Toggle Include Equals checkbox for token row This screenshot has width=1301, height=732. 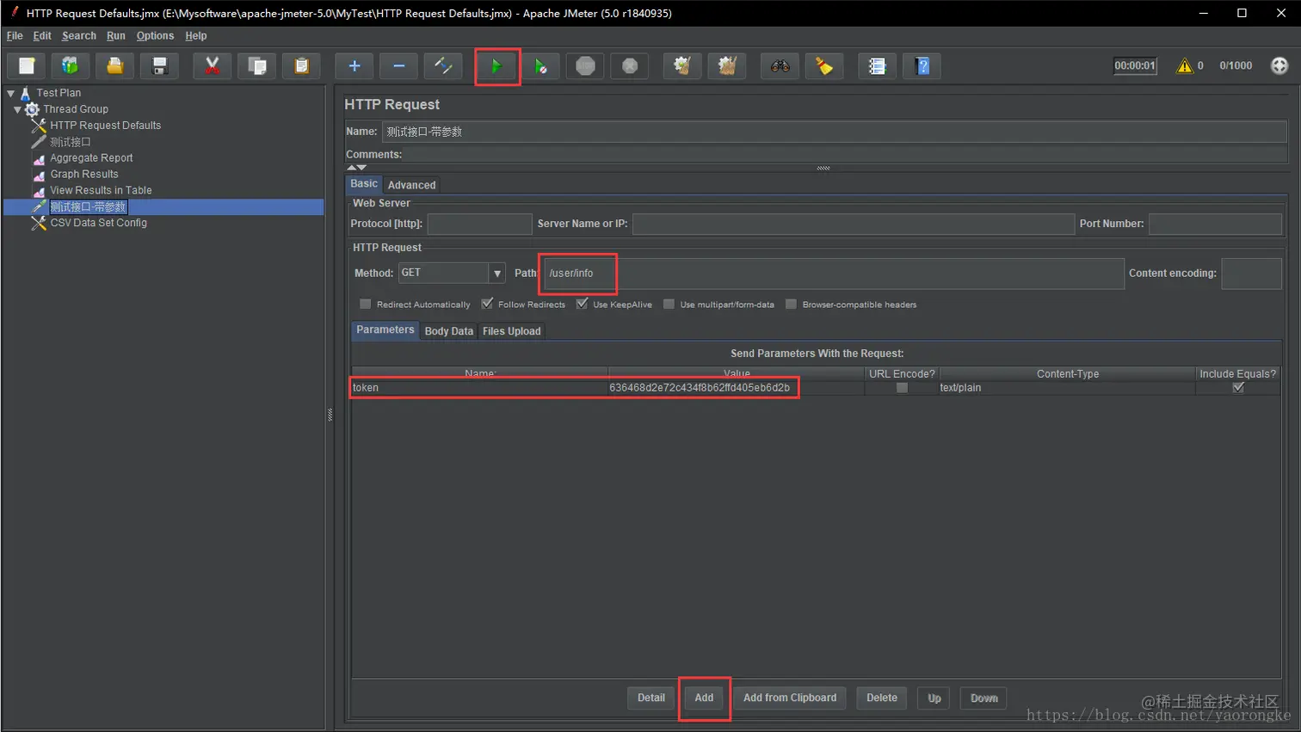tap(1238, 388)
